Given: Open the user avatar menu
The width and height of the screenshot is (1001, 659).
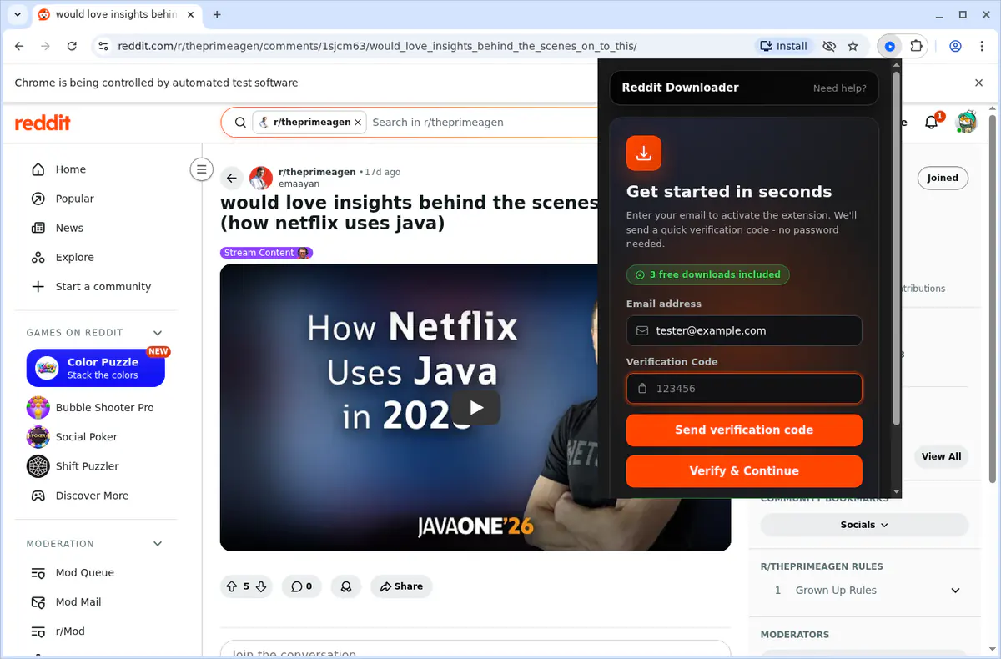Looking at the screenshot, I should pyautogui.click(x=966, y=123).
